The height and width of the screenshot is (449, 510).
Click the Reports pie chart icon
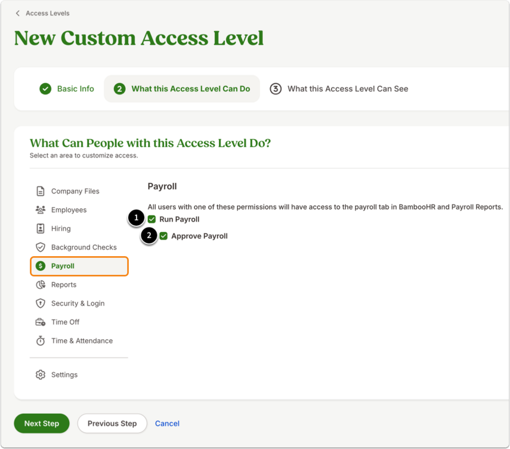pyautogui.click(x=41, y=285)
